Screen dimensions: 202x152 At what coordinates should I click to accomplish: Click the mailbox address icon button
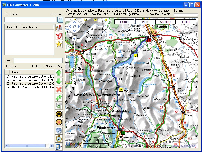(x=59, y=28)
